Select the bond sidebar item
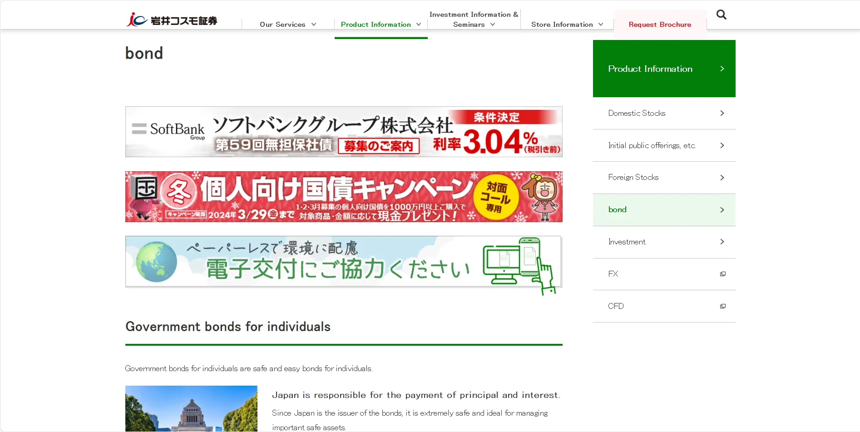 tap(664, 210)
